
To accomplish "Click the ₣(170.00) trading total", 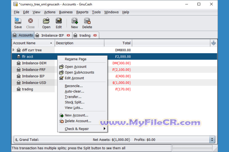I will pyautogui.click(x=123, y=89).
